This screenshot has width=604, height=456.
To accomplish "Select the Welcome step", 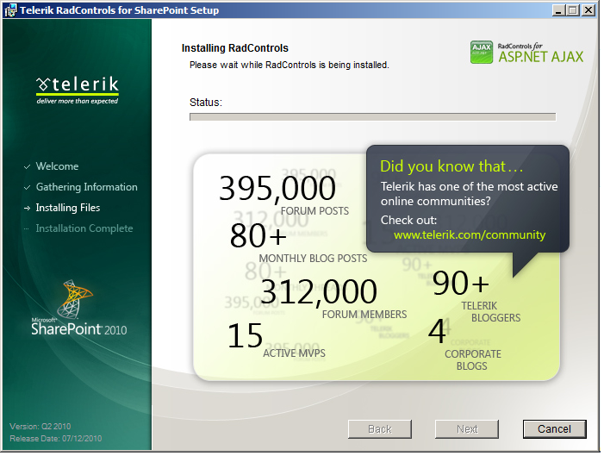I will tap(57, 166).
